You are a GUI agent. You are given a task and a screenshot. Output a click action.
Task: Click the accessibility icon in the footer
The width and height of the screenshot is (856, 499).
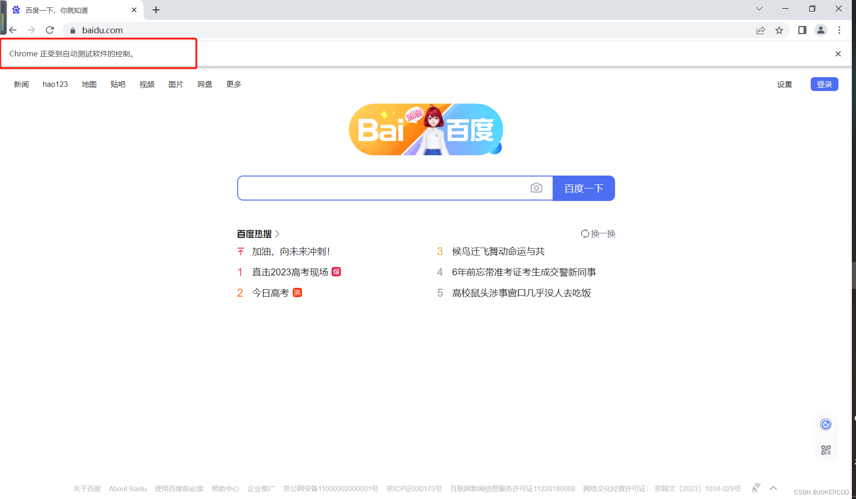(756, 488)
